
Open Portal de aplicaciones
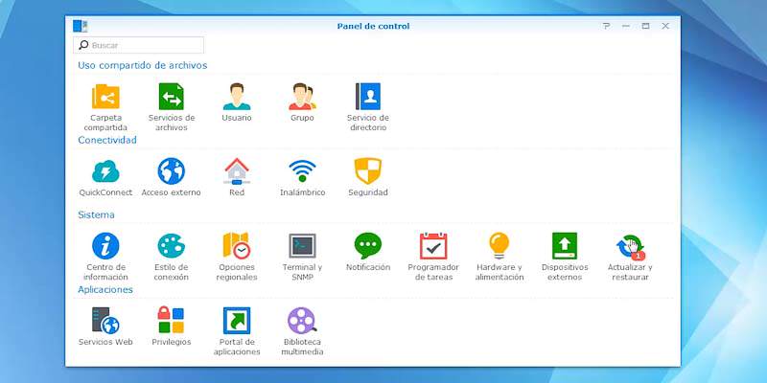click(x=237, y=321)
